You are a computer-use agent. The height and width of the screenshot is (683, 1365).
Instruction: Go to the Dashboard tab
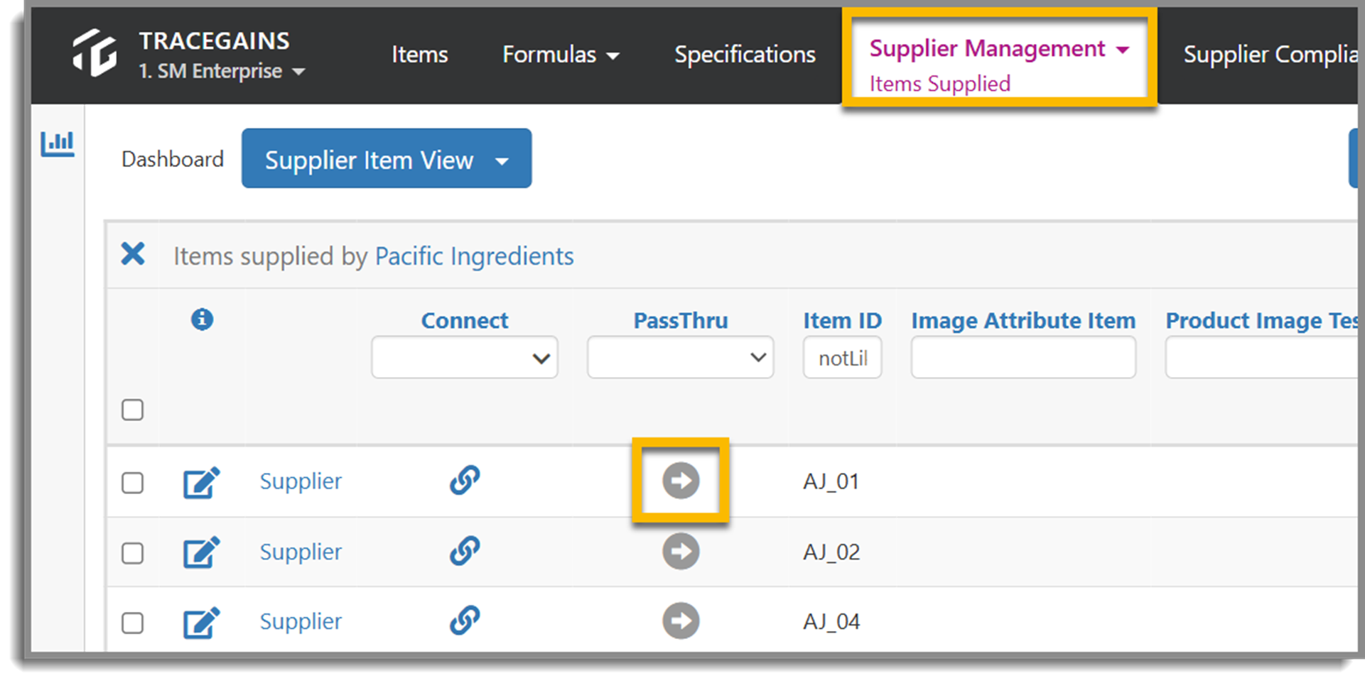[x=173, y=159]
